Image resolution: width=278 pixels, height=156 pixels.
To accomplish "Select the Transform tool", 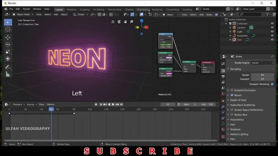I will click(8, 59).
